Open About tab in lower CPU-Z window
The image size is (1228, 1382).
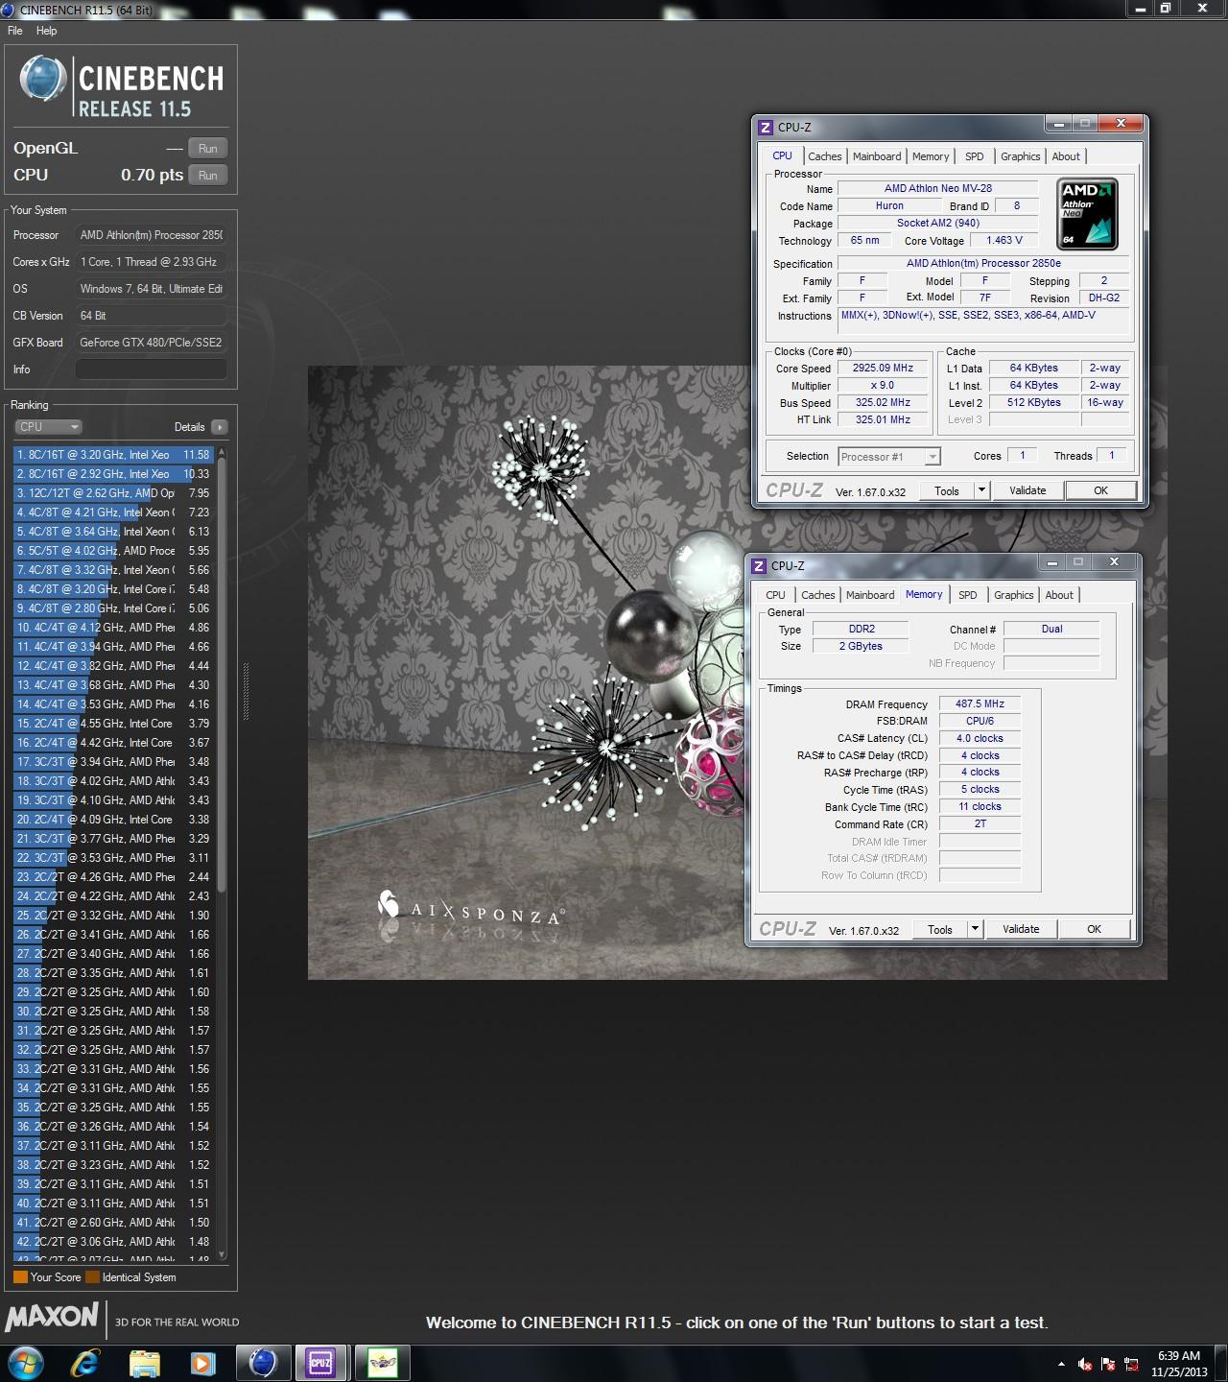(x=1059, y=595)
